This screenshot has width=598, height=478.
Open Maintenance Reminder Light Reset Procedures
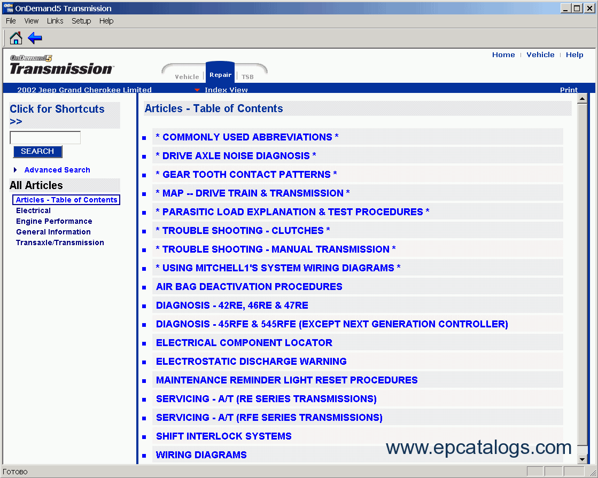(287, 380)
